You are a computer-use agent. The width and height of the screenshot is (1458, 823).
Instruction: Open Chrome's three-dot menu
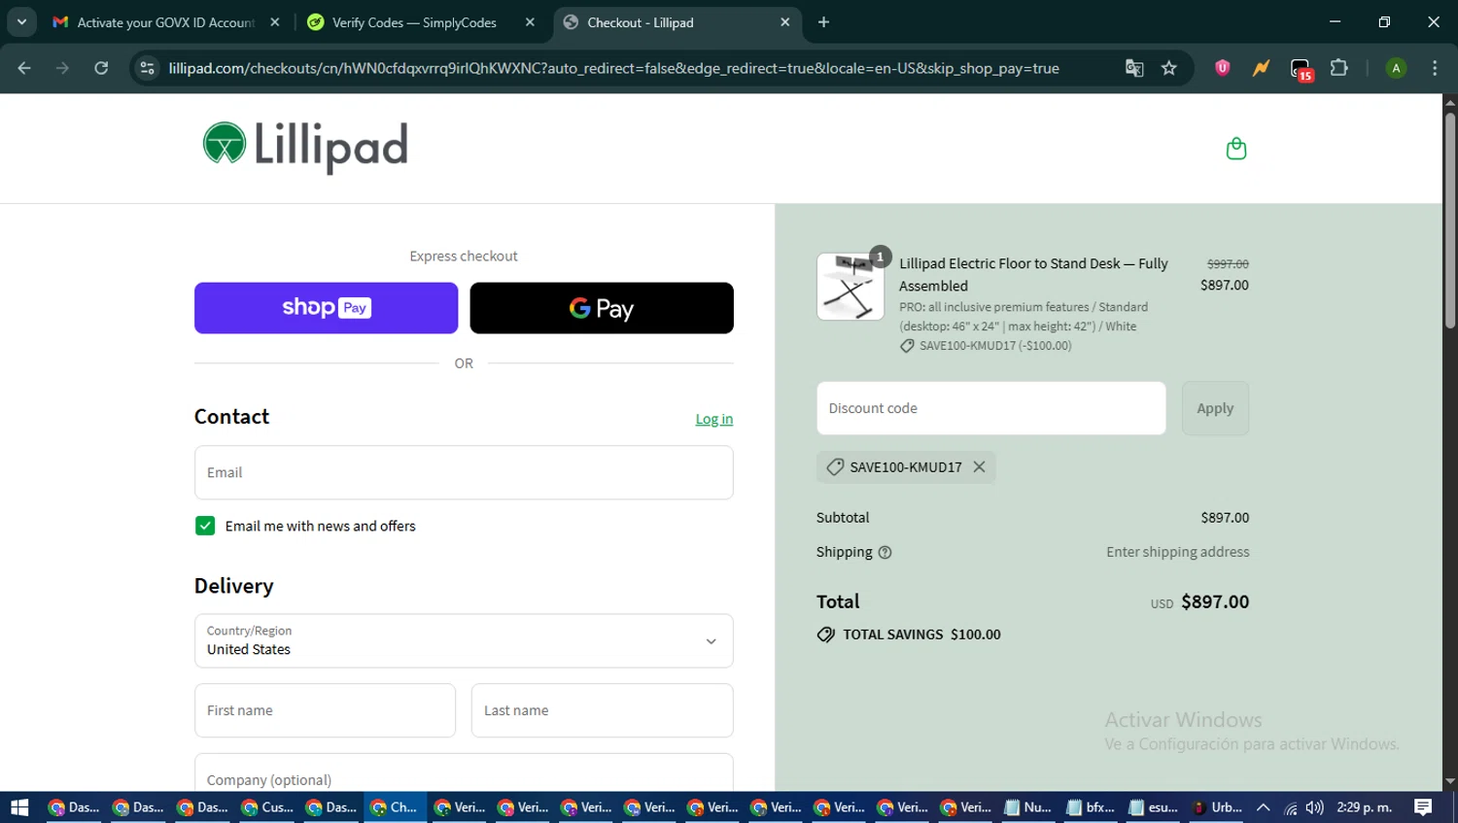1435,68
